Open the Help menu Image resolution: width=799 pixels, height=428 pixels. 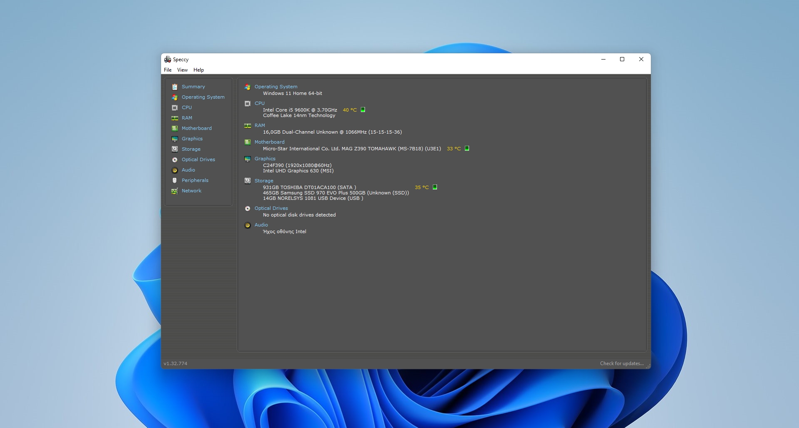pos(199,70)
